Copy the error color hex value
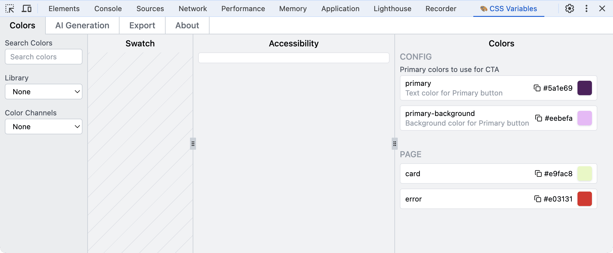Viewport: 613px width, 253px height. [x=538, y=199]
